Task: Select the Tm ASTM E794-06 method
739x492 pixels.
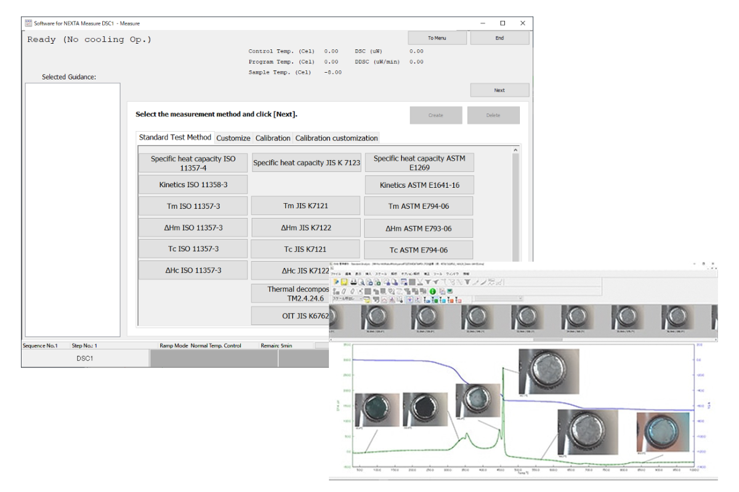Action: pyautogui.click(x=419, y=206)
